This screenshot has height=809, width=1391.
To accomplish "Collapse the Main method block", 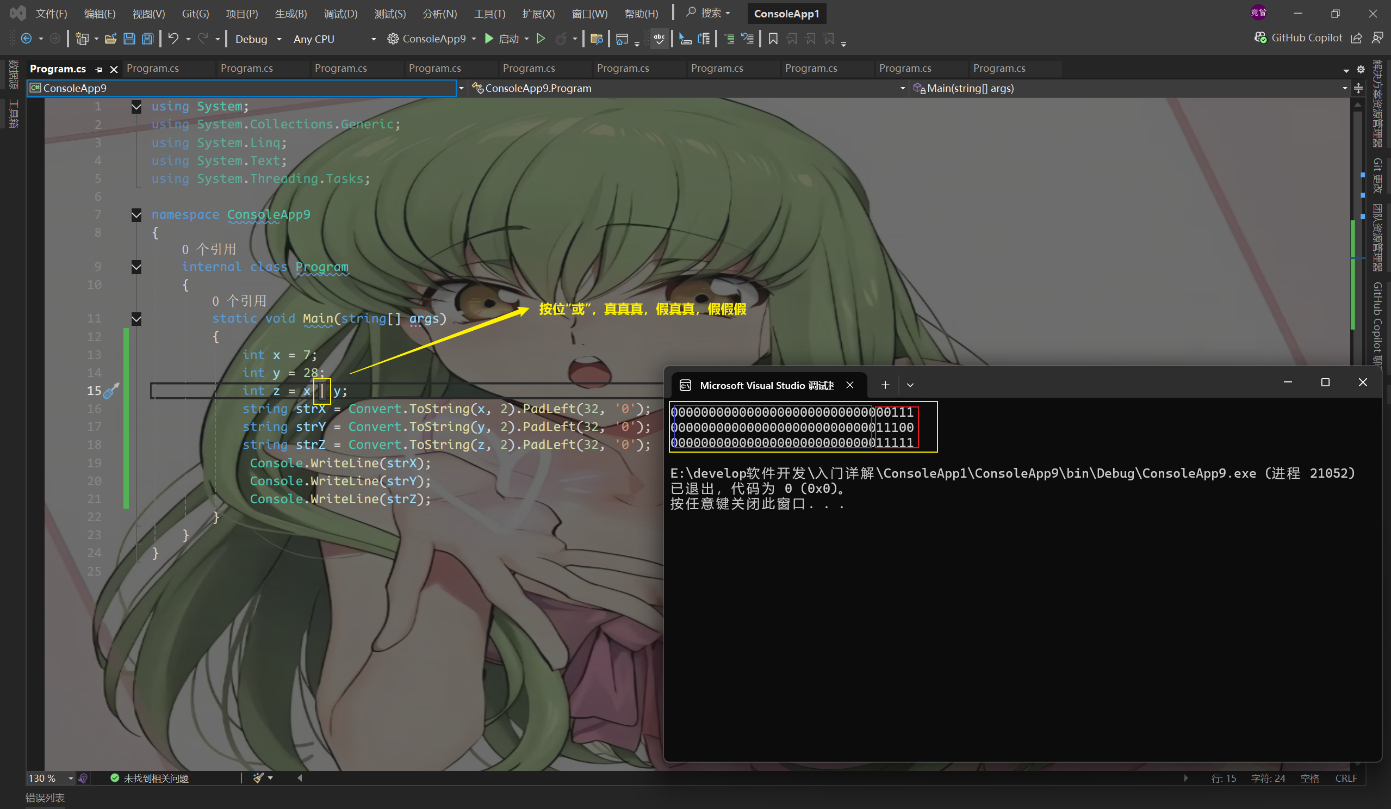I will tap(136, 319).
